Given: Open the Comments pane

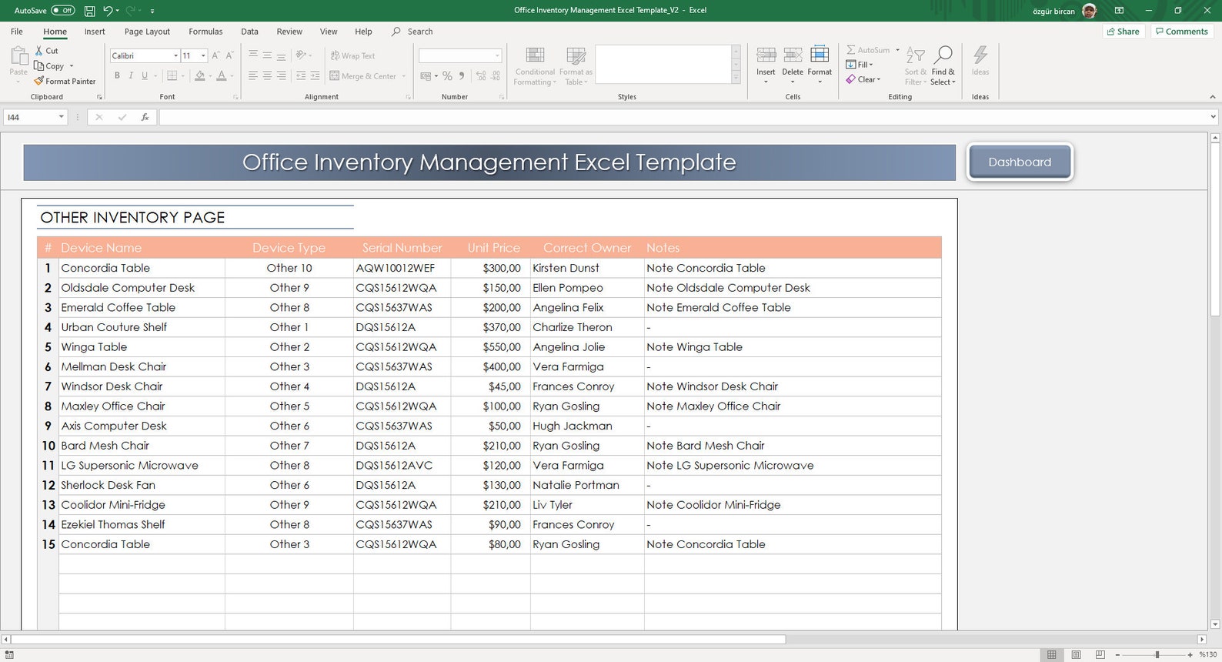Looking at the screenshot, I should tap(1181, 32).
